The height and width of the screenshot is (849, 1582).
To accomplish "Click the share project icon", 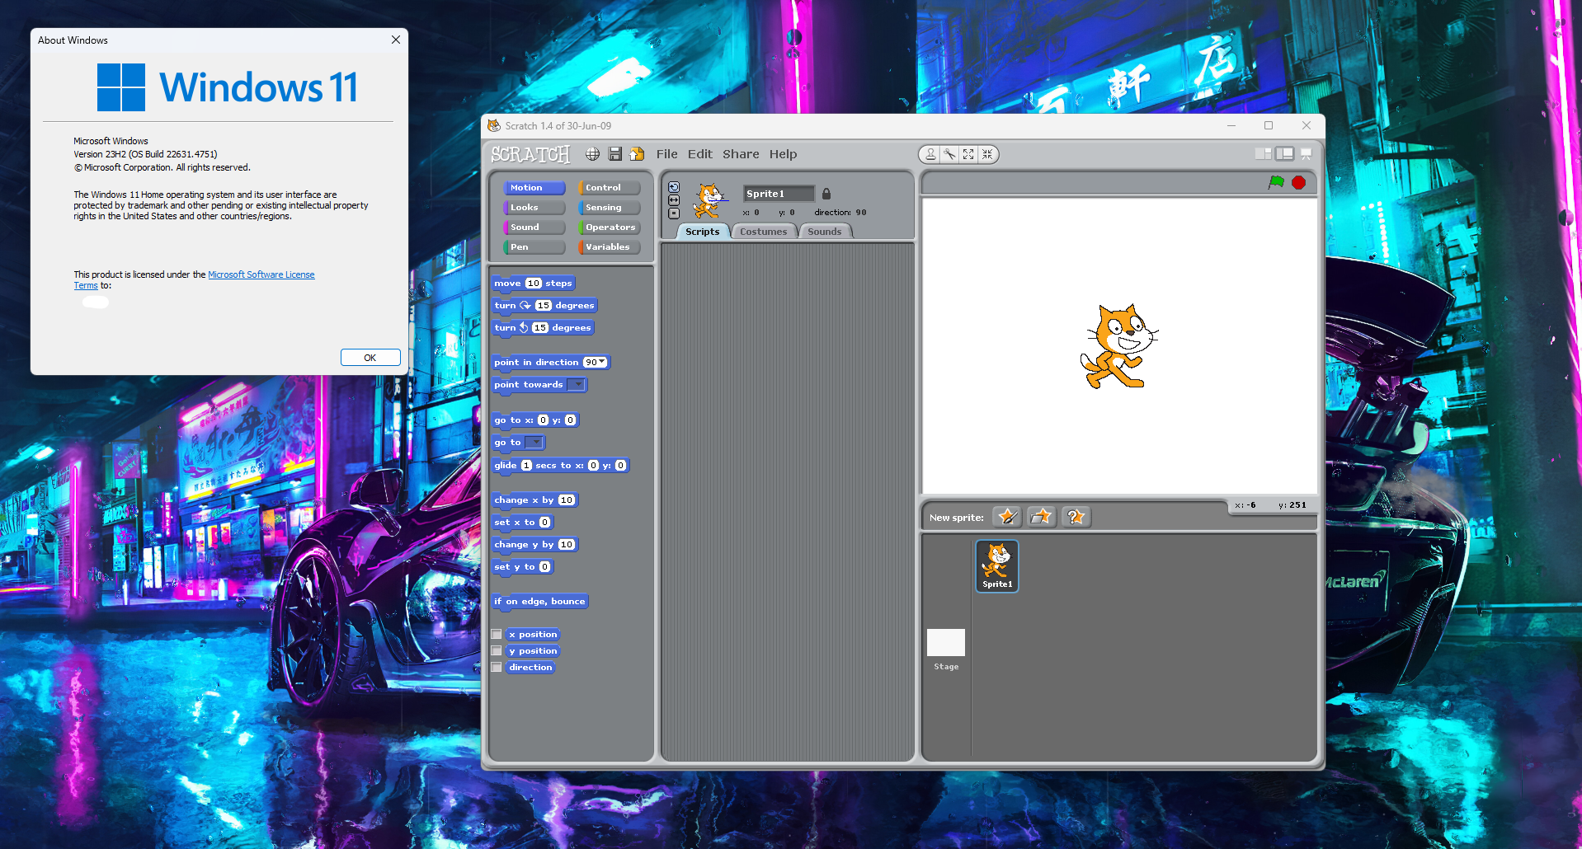I will [x=637, y=154].
